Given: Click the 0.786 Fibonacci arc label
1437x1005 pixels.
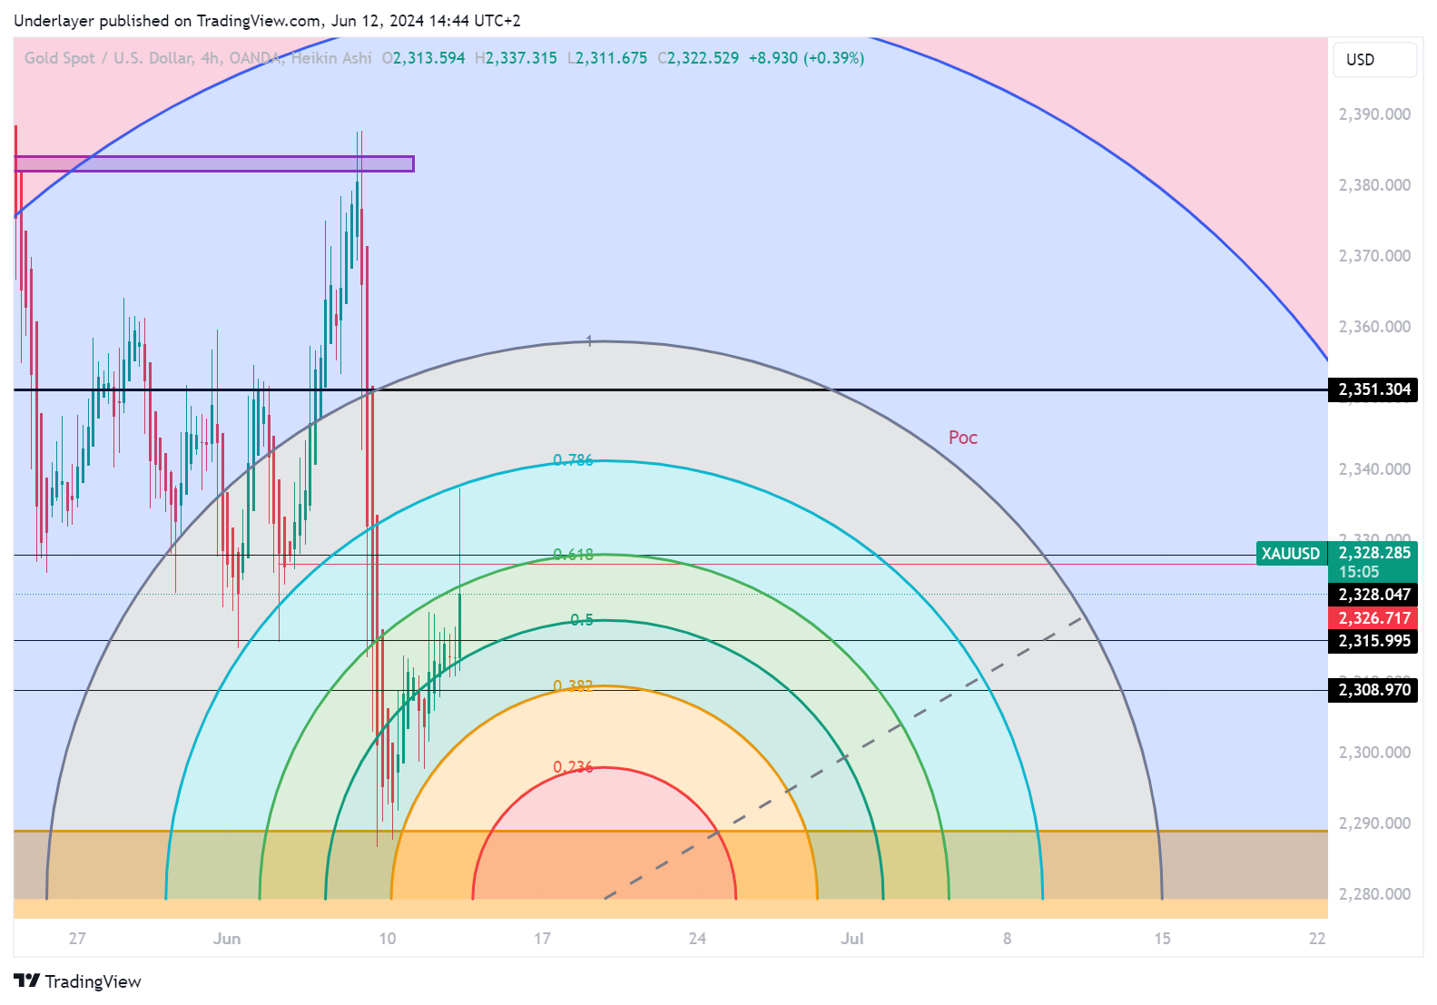Looking at the screenshot, I should [573, 460].
